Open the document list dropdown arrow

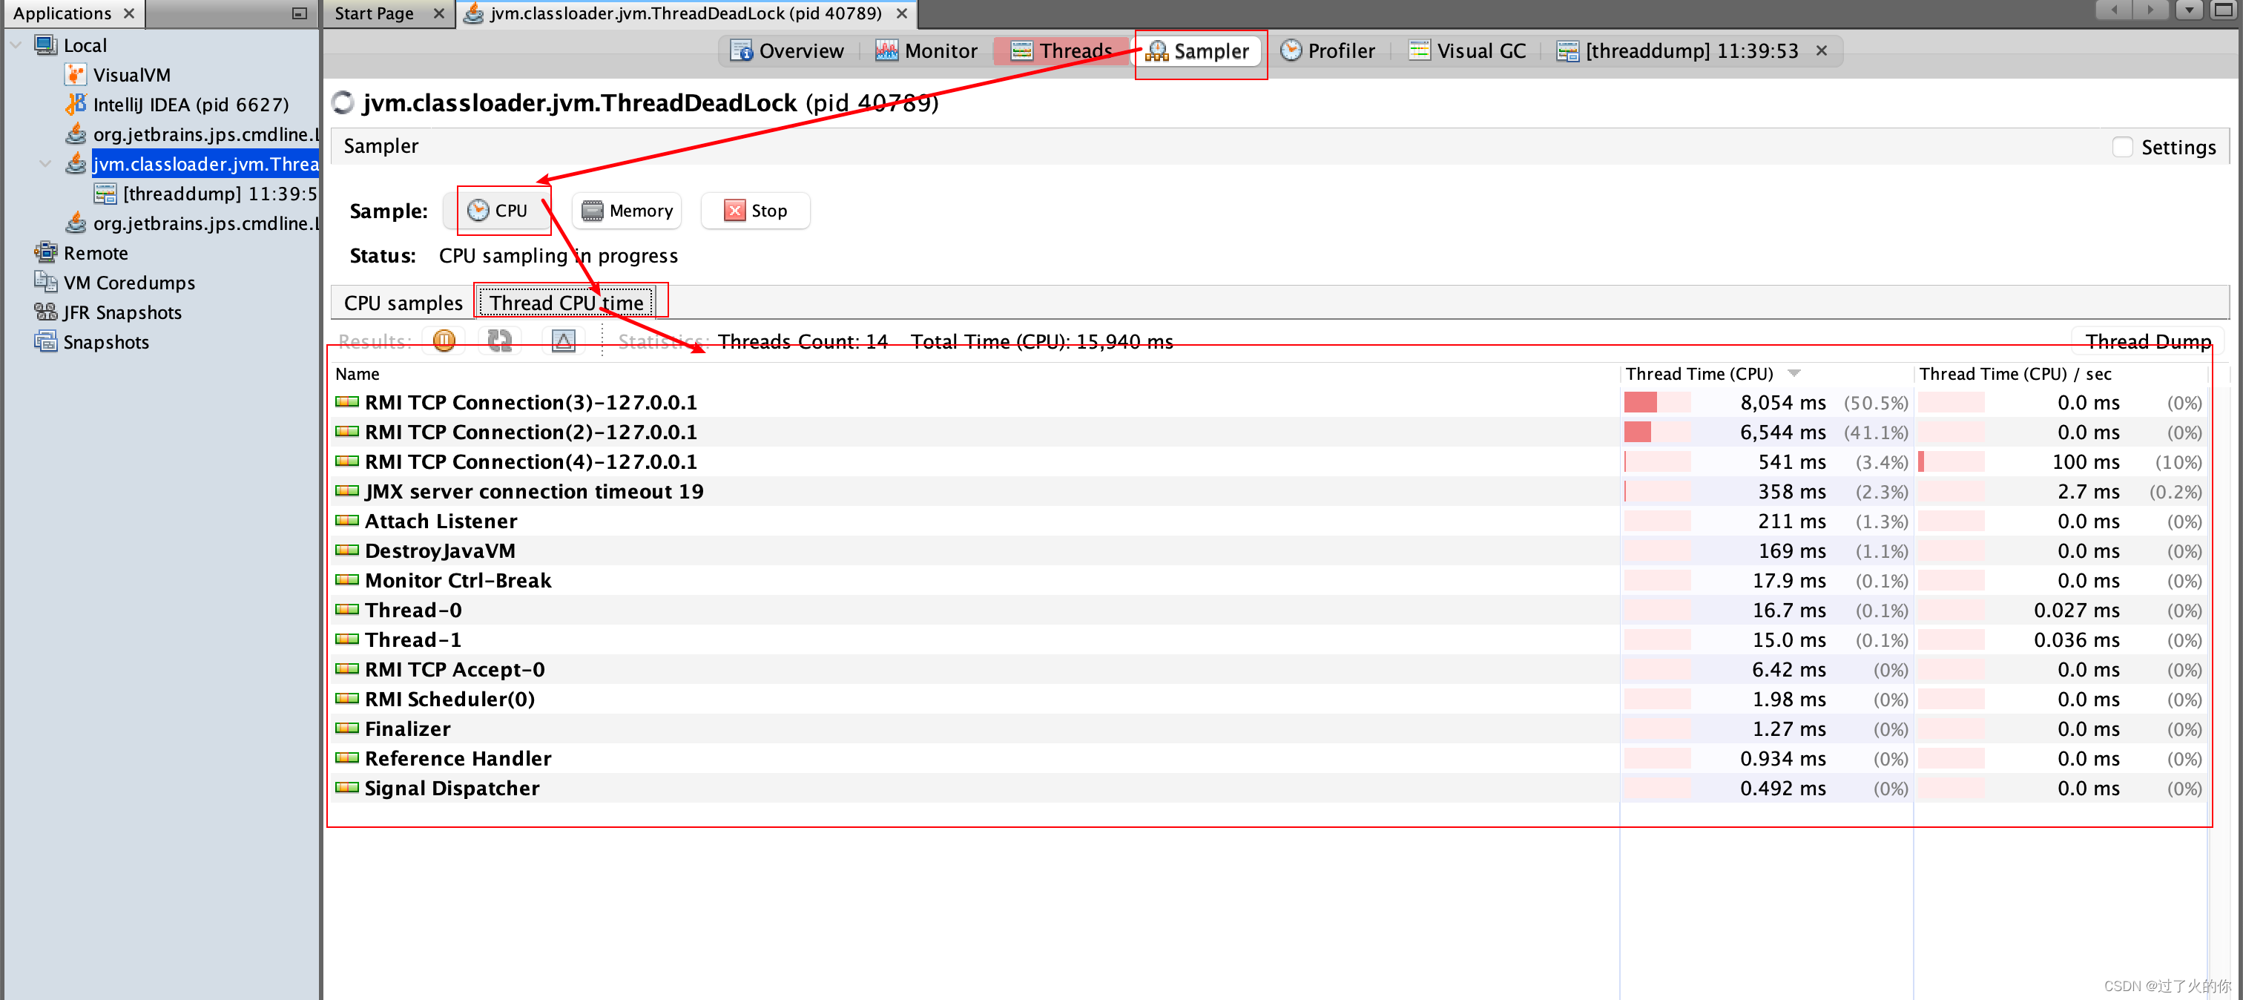pos(2189,10)
